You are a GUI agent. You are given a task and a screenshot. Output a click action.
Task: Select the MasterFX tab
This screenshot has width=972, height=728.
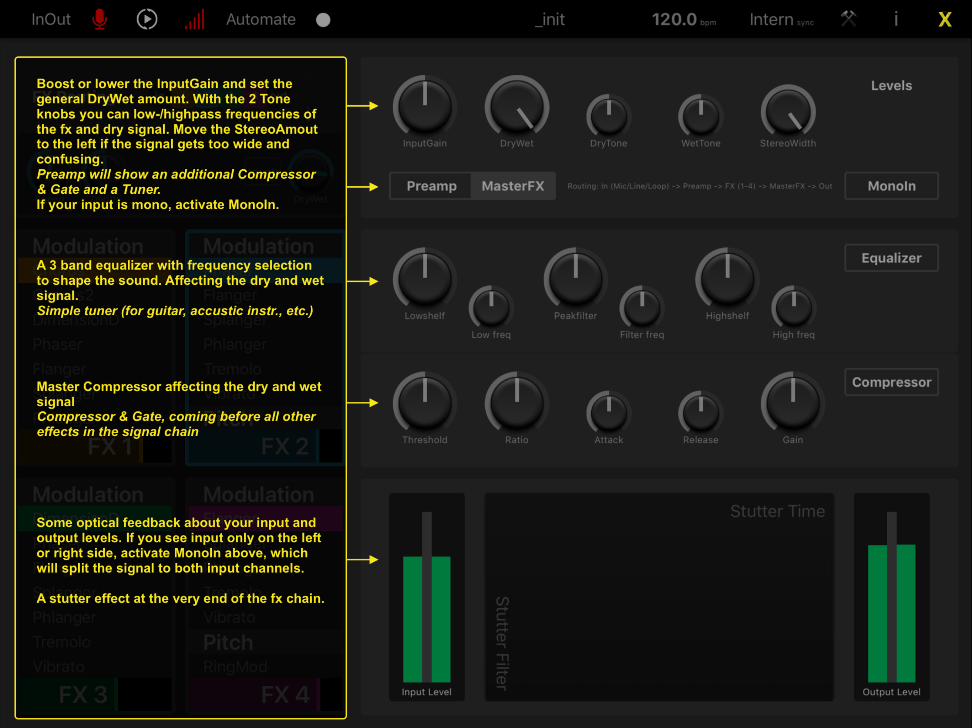click(x=512, y=186)
